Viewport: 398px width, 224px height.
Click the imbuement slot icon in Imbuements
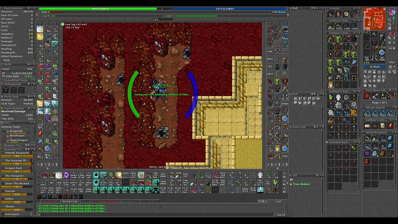click(x=6, y=90)
